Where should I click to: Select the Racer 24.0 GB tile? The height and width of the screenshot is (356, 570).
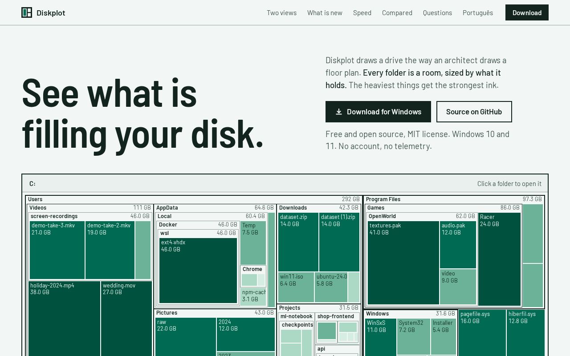[x=500, y=259]
